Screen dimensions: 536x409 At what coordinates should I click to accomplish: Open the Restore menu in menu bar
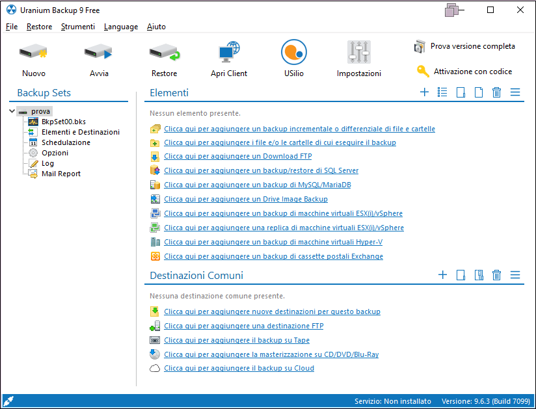pyautogui.click(x=39, y=27)
